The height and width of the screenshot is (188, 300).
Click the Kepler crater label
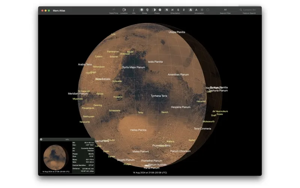pos(192,140)
